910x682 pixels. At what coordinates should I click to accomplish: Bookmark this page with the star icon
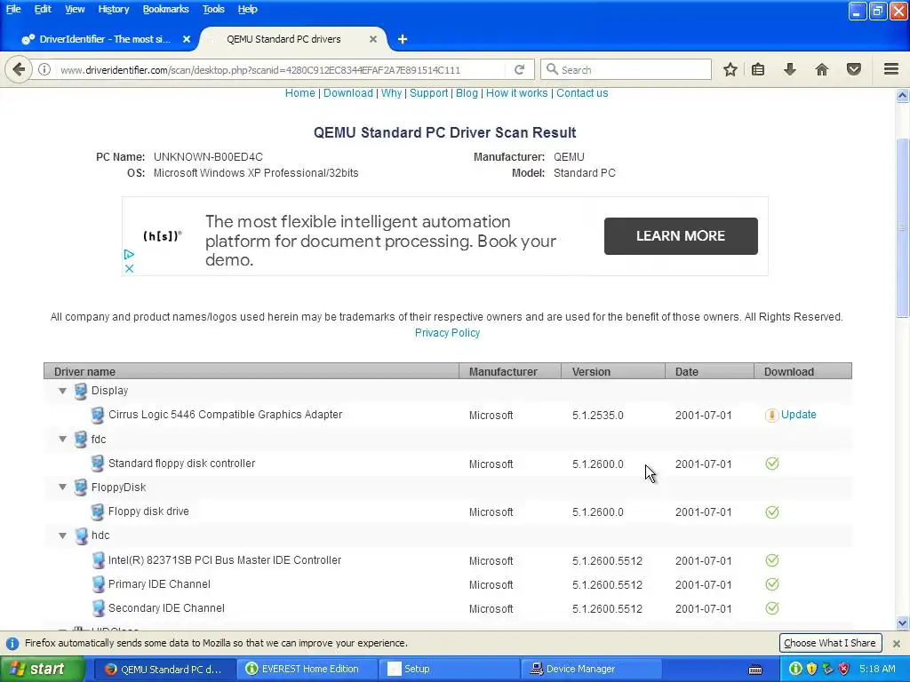[x=730, y=69]
